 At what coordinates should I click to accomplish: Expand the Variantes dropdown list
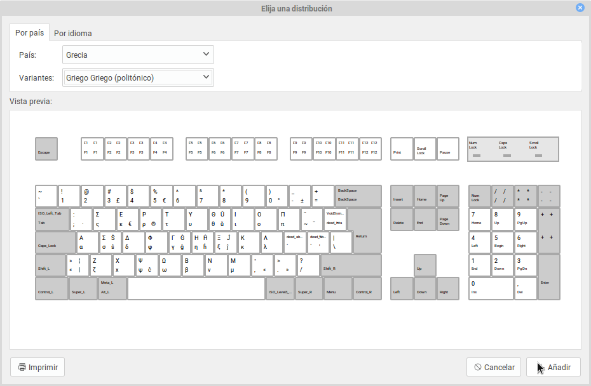138,77
